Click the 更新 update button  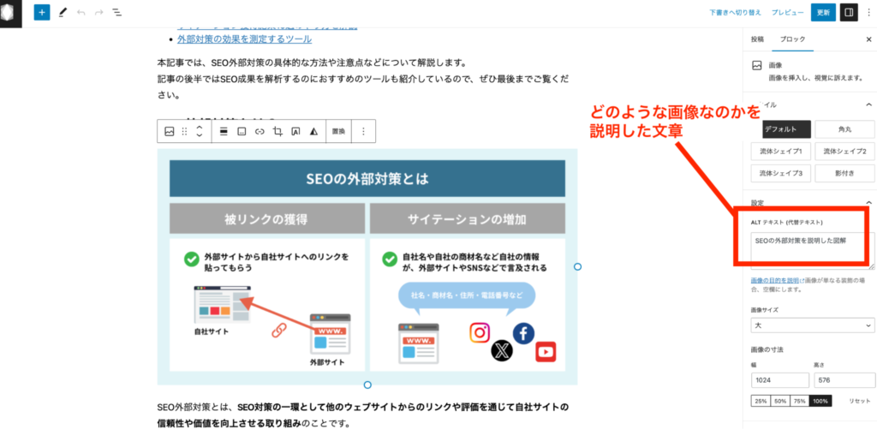click(x=823, y=12)
